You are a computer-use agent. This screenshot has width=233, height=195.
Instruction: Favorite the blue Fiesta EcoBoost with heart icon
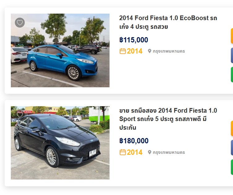pyautogui.click(x=20, y=23)
